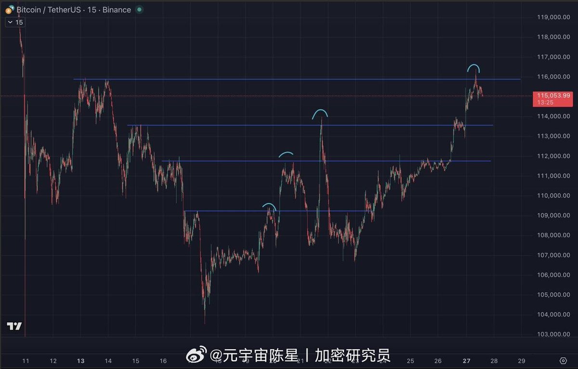
Task: Click the 103,000.00 price axis label
Action: pos(553,334)
